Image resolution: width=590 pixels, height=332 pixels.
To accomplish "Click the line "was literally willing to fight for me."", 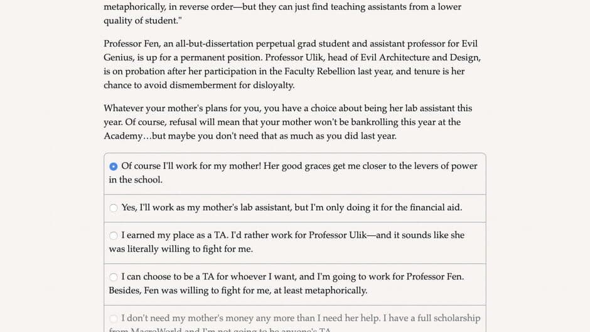I will coord(181,249).
